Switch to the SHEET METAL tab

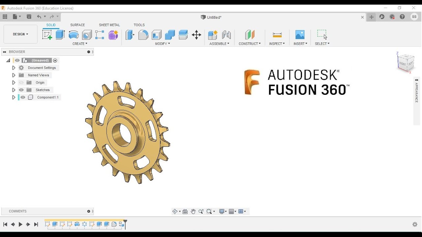pyautogui.click(x=109, y=25)
